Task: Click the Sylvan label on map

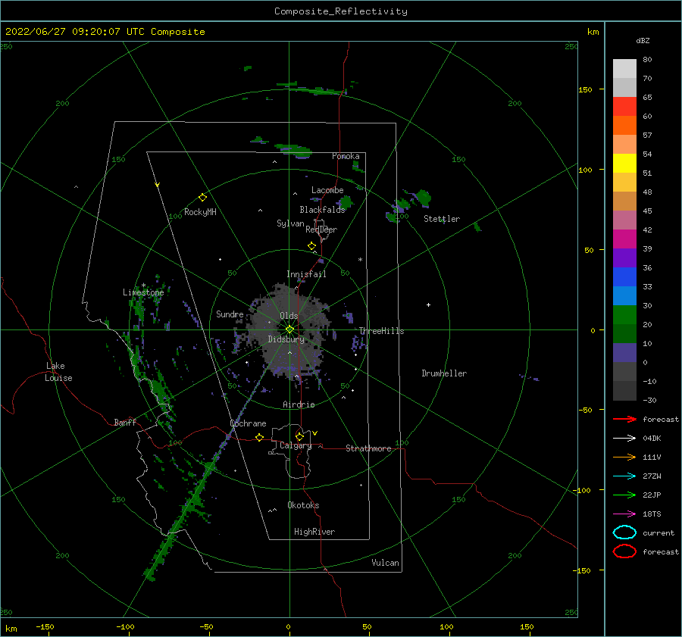Action: (x=290, y=223)
